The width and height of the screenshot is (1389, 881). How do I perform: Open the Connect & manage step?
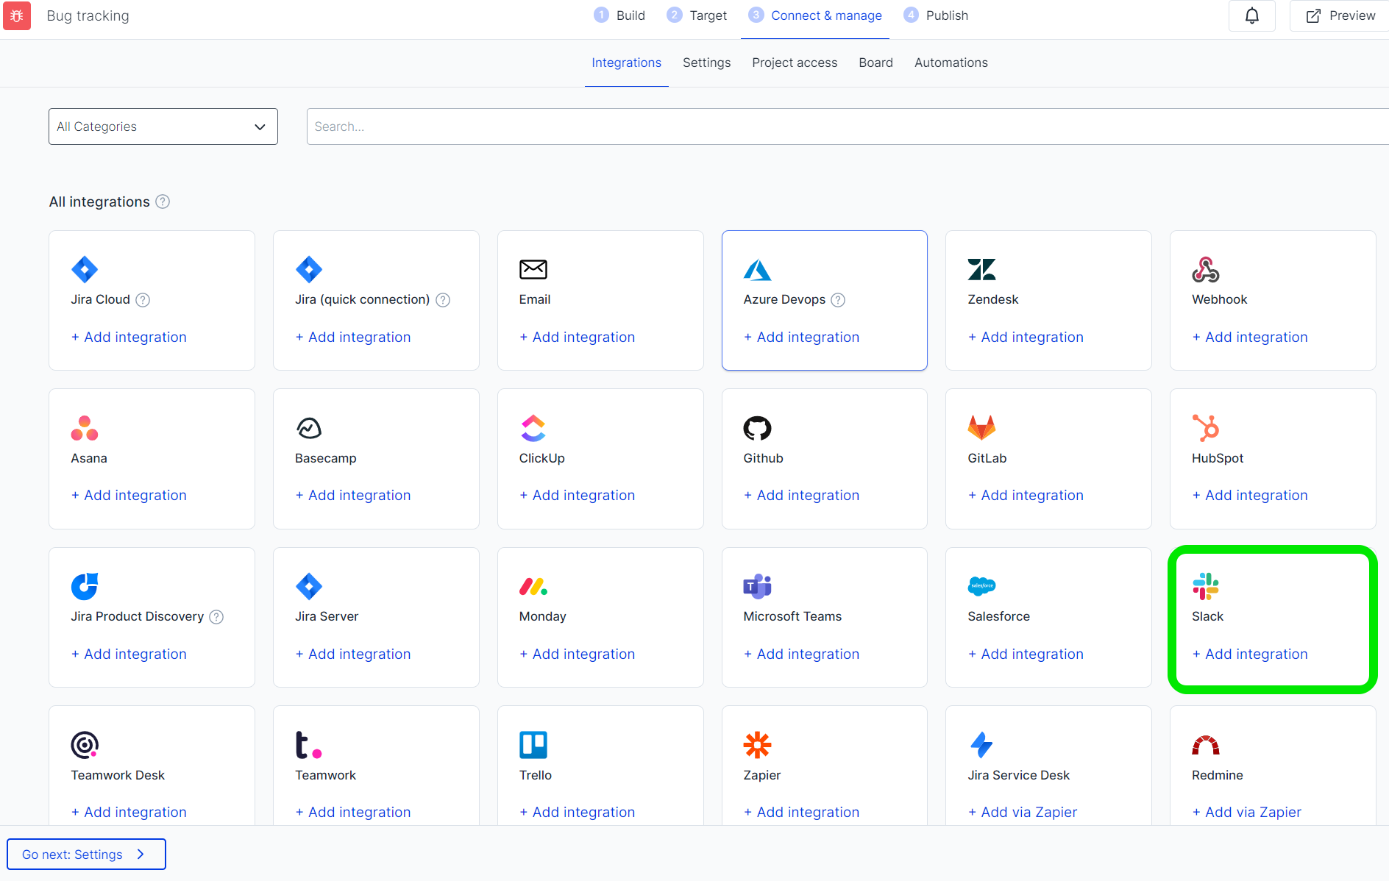tap(815, 15)
